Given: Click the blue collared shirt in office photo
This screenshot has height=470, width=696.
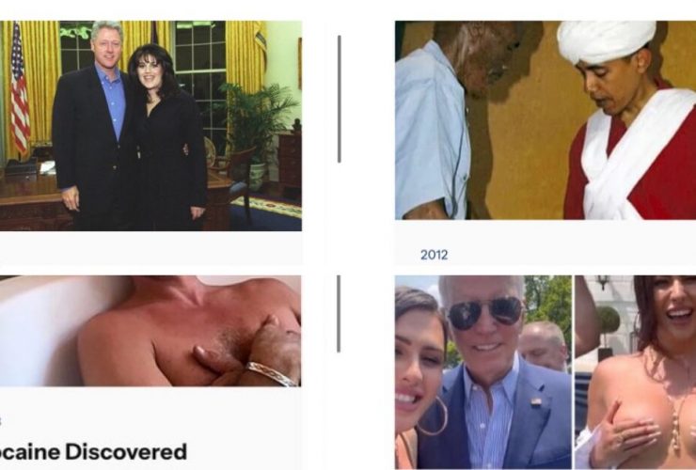Looking at the screenshot, I should point(111,101).
